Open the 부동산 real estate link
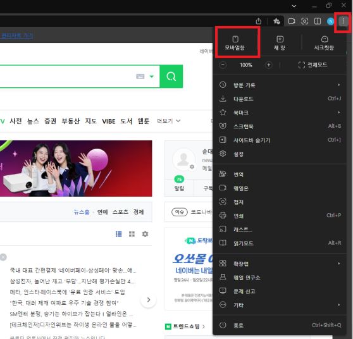Viewport: 353px width, 339px height. (70, 121)
